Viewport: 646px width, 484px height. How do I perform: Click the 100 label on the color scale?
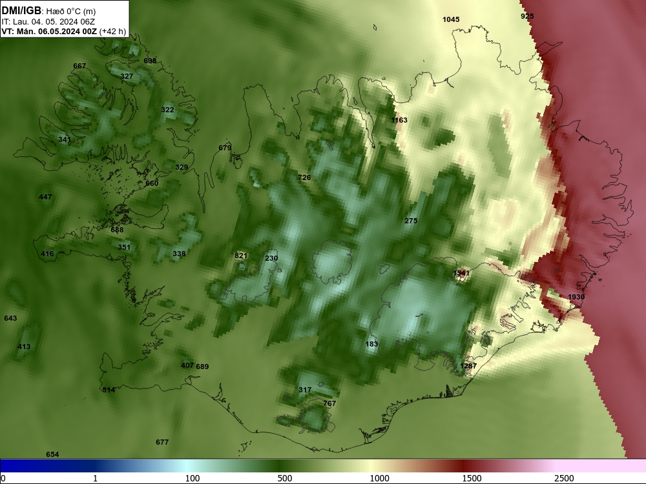pos(193,478)
